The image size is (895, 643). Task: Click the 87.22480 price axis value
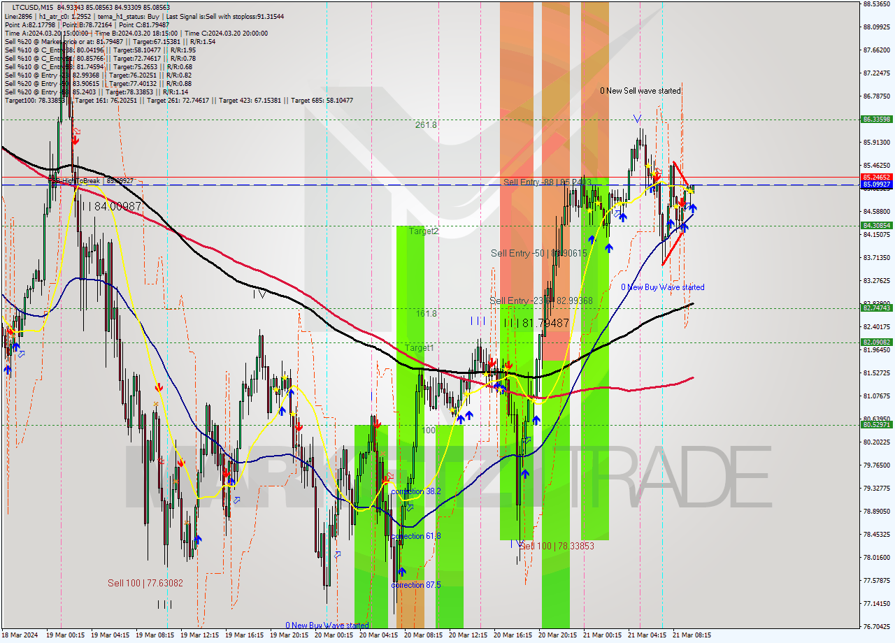(877, 73)
